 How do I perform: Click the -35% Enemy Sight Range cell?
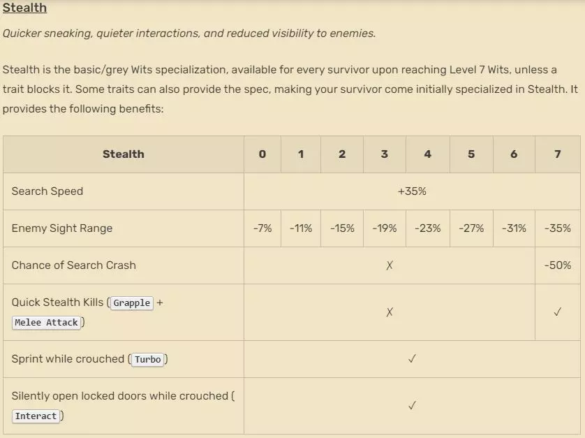[557, 228]
